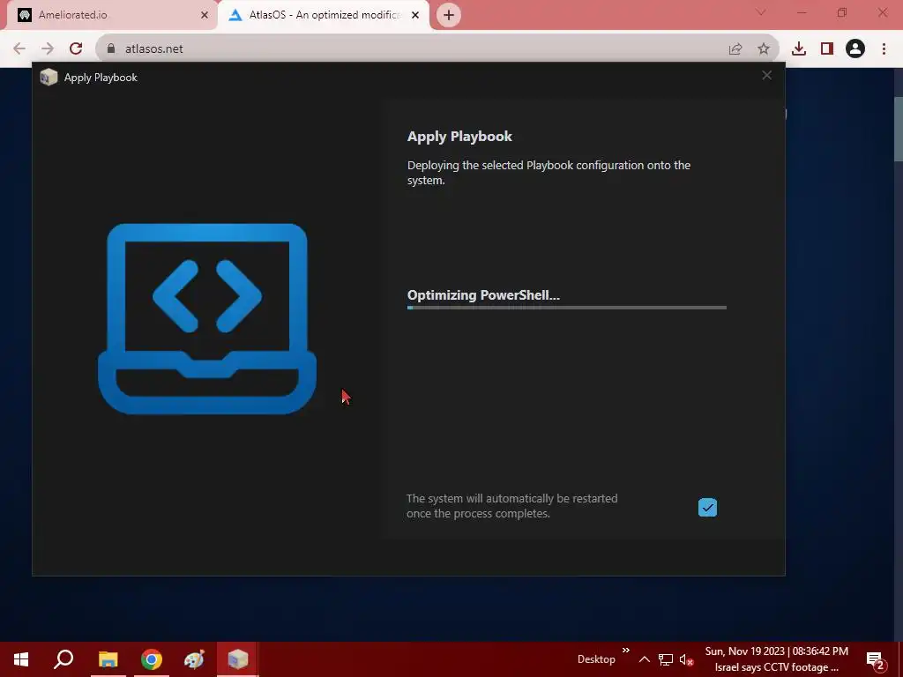Click the 'Deploying the selected Playbook' description
Viewport: 903px width, 677px height.
point(549,173)
